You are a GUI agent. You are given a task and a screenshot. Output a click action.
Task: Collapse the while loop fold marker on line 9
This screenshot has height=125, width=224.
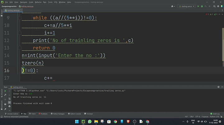20,18
